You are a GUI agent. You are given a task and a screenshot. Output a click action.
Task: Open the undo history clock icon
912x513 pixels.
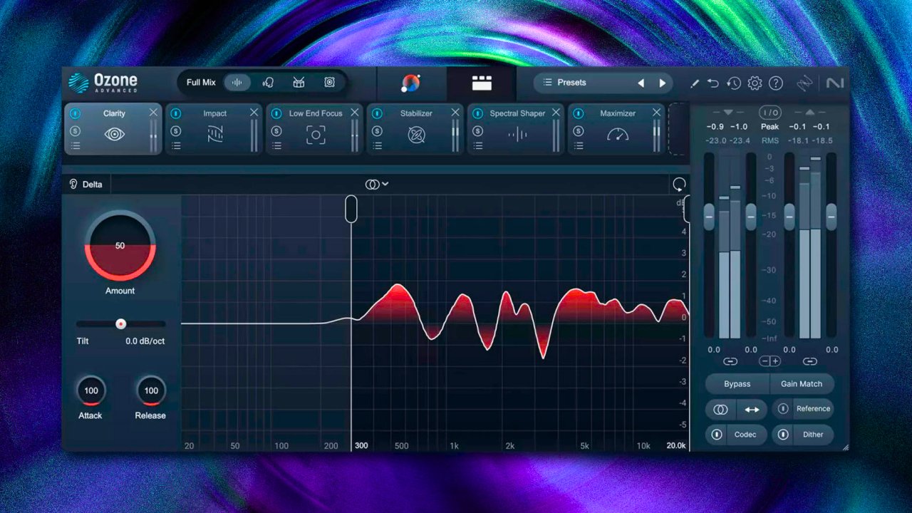pos(734,83)
